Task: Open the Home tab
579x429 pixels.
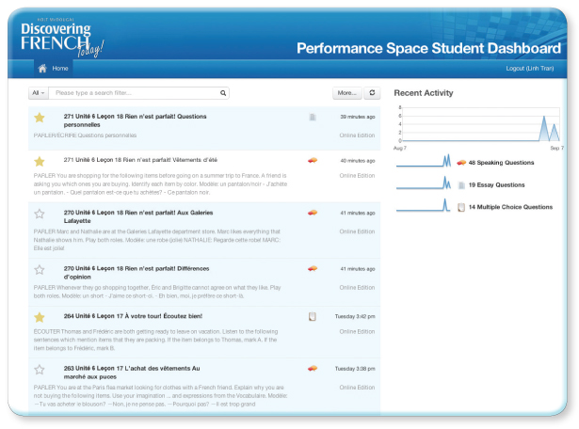Action: [54, 69]
